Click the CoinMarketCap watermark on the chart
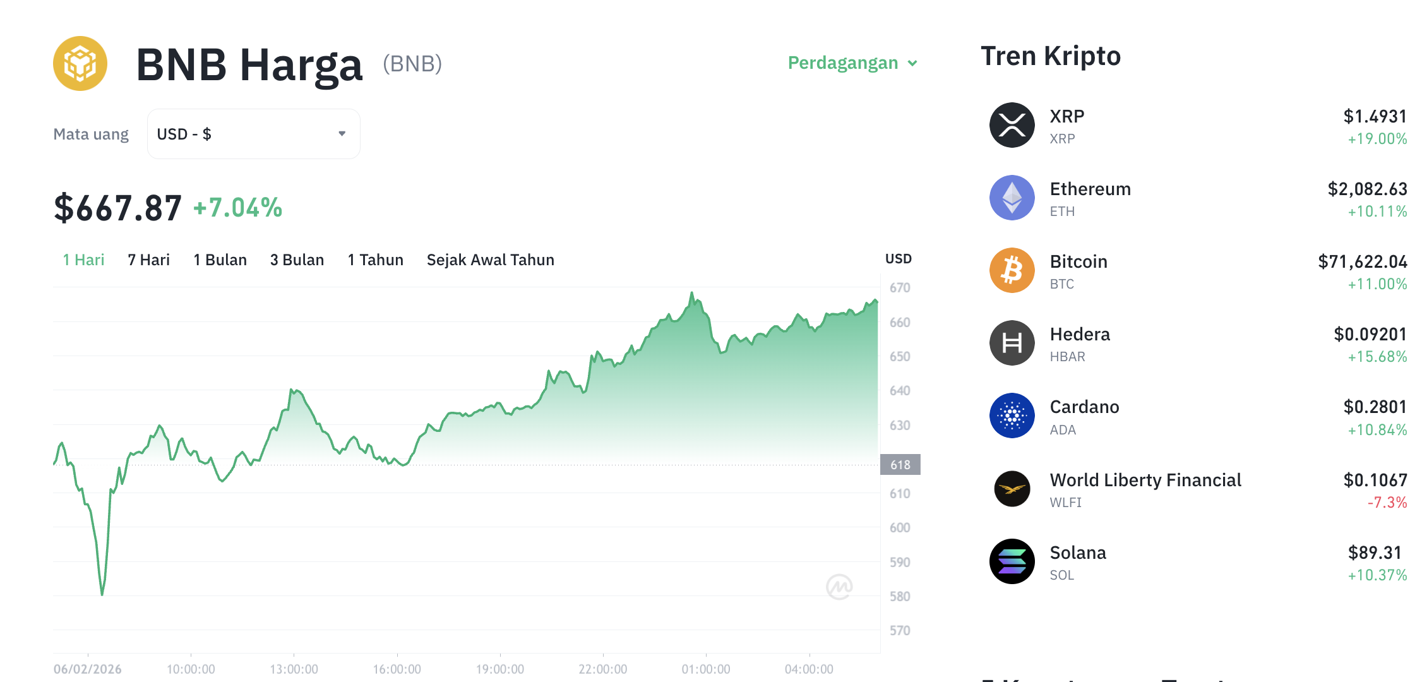Image resolution: width=1422 pixels, height=682 pixels. point(840,587)
